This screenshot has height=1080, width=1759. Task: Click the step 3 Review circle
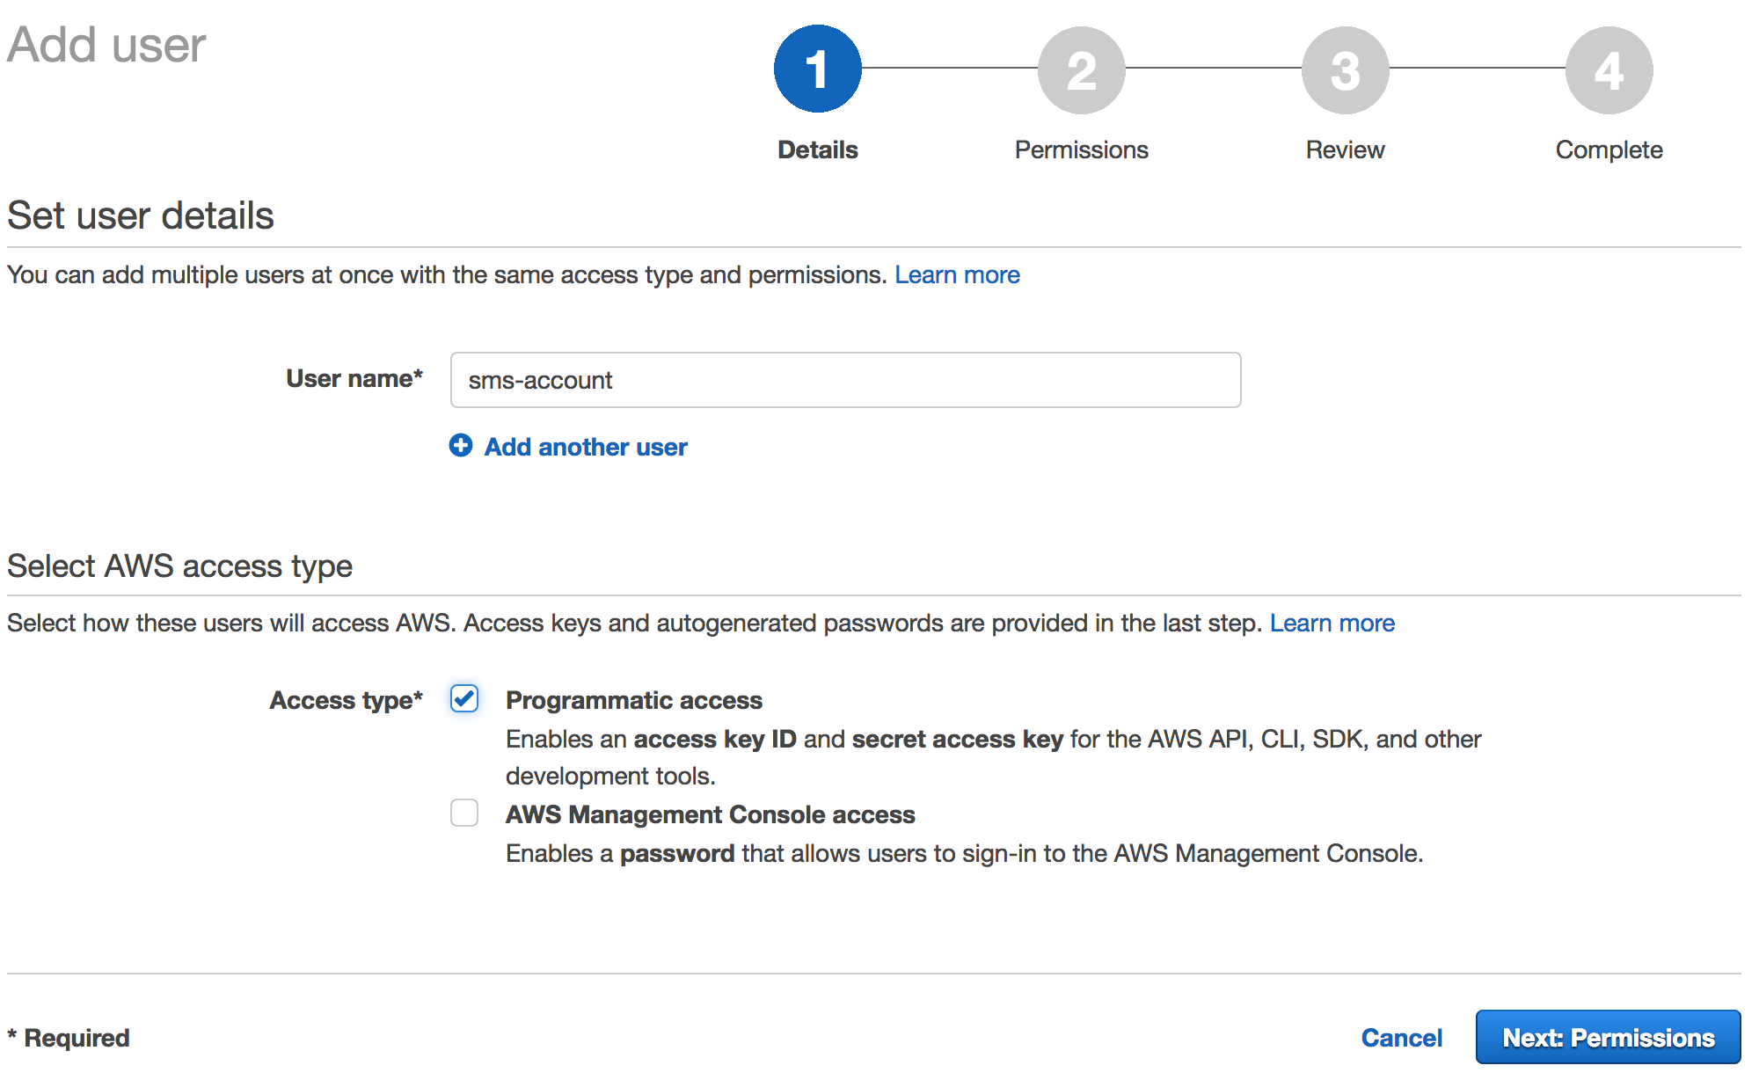[x=1345, y=69]
